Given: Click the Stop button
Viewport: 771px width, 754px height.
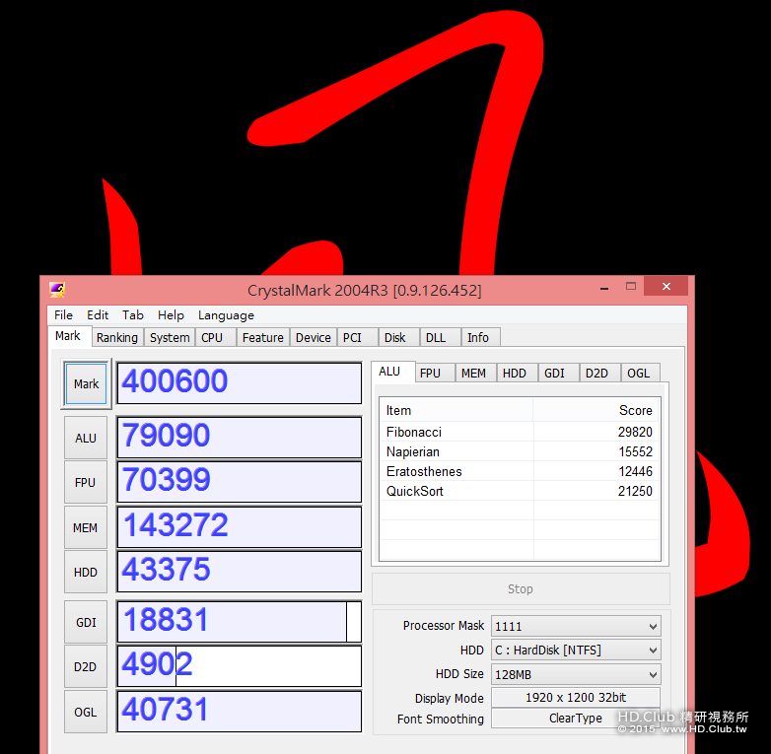Looking at the screenshot, I should 521,588.
